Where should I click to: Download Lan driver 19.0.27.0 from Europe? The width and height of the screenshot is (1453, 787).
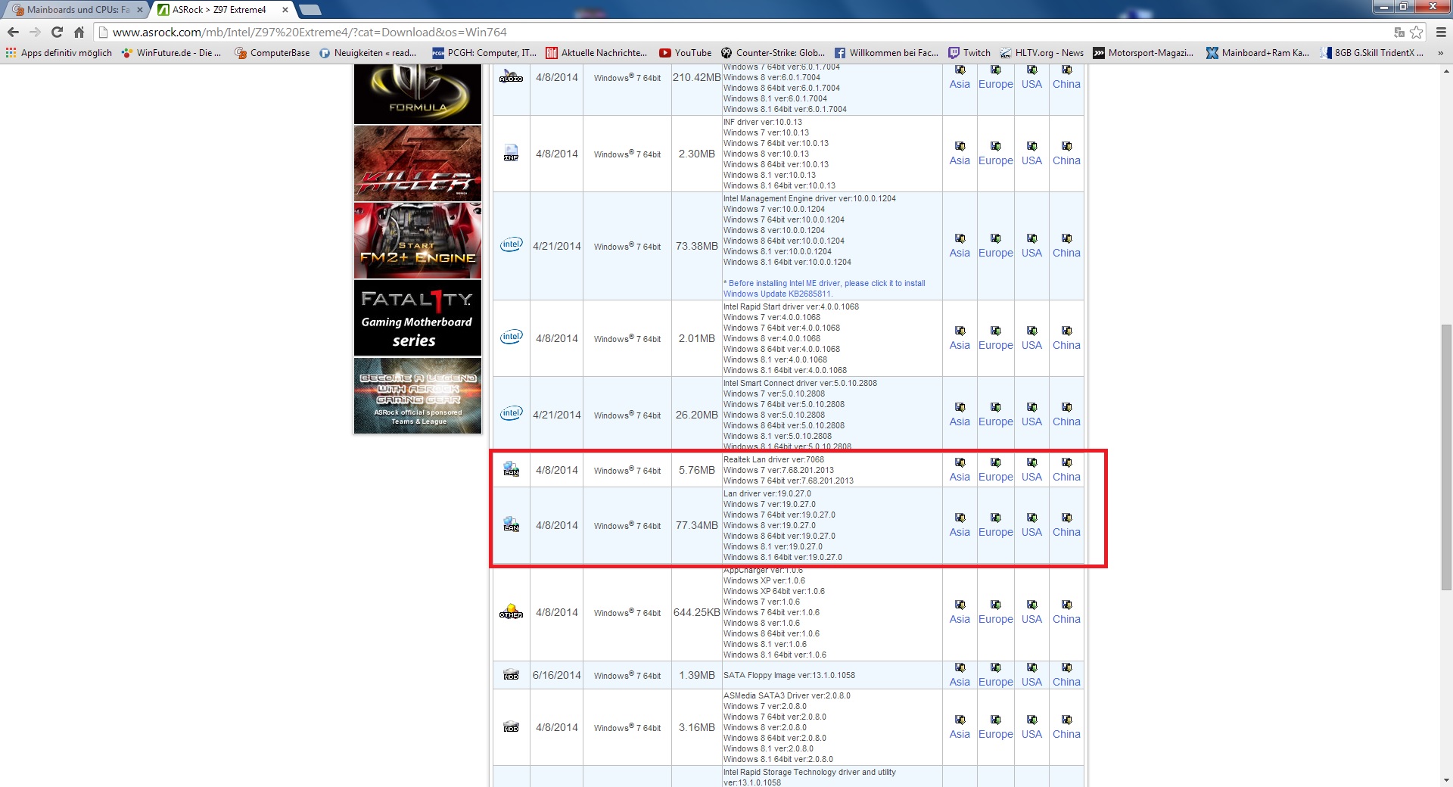(995, 532)
